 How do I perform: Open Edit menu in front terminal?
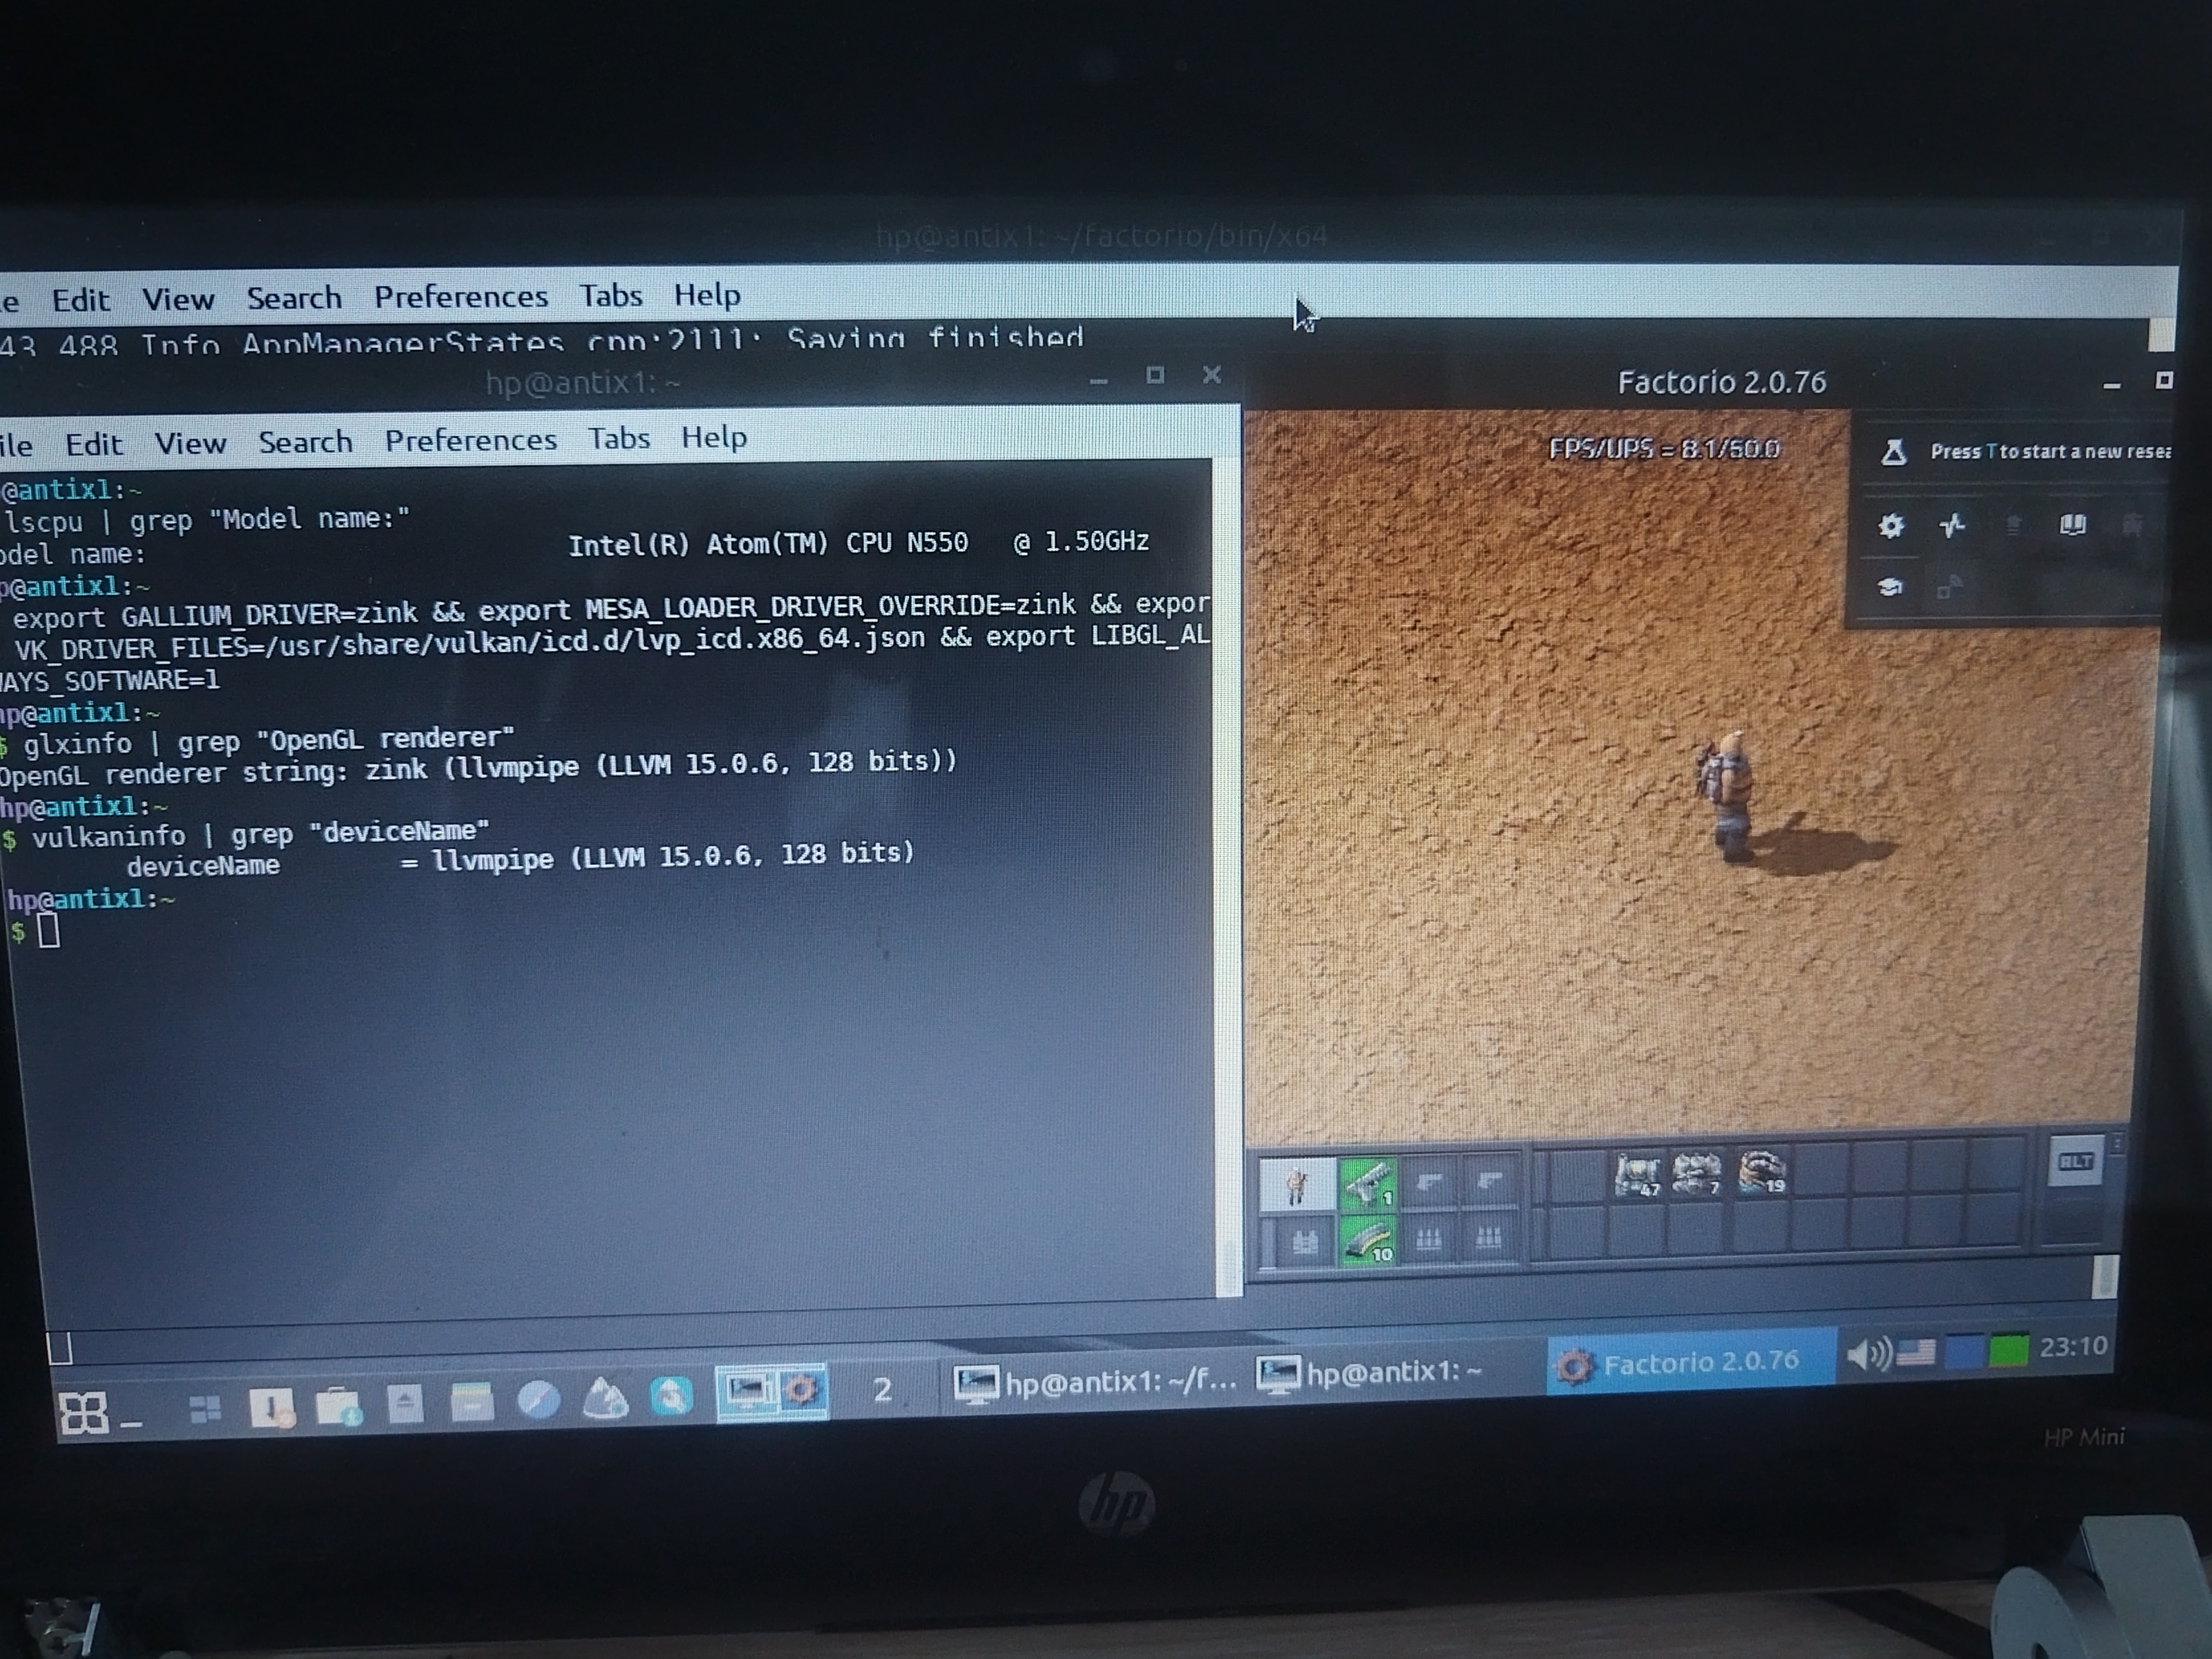(x=93, y=444)
